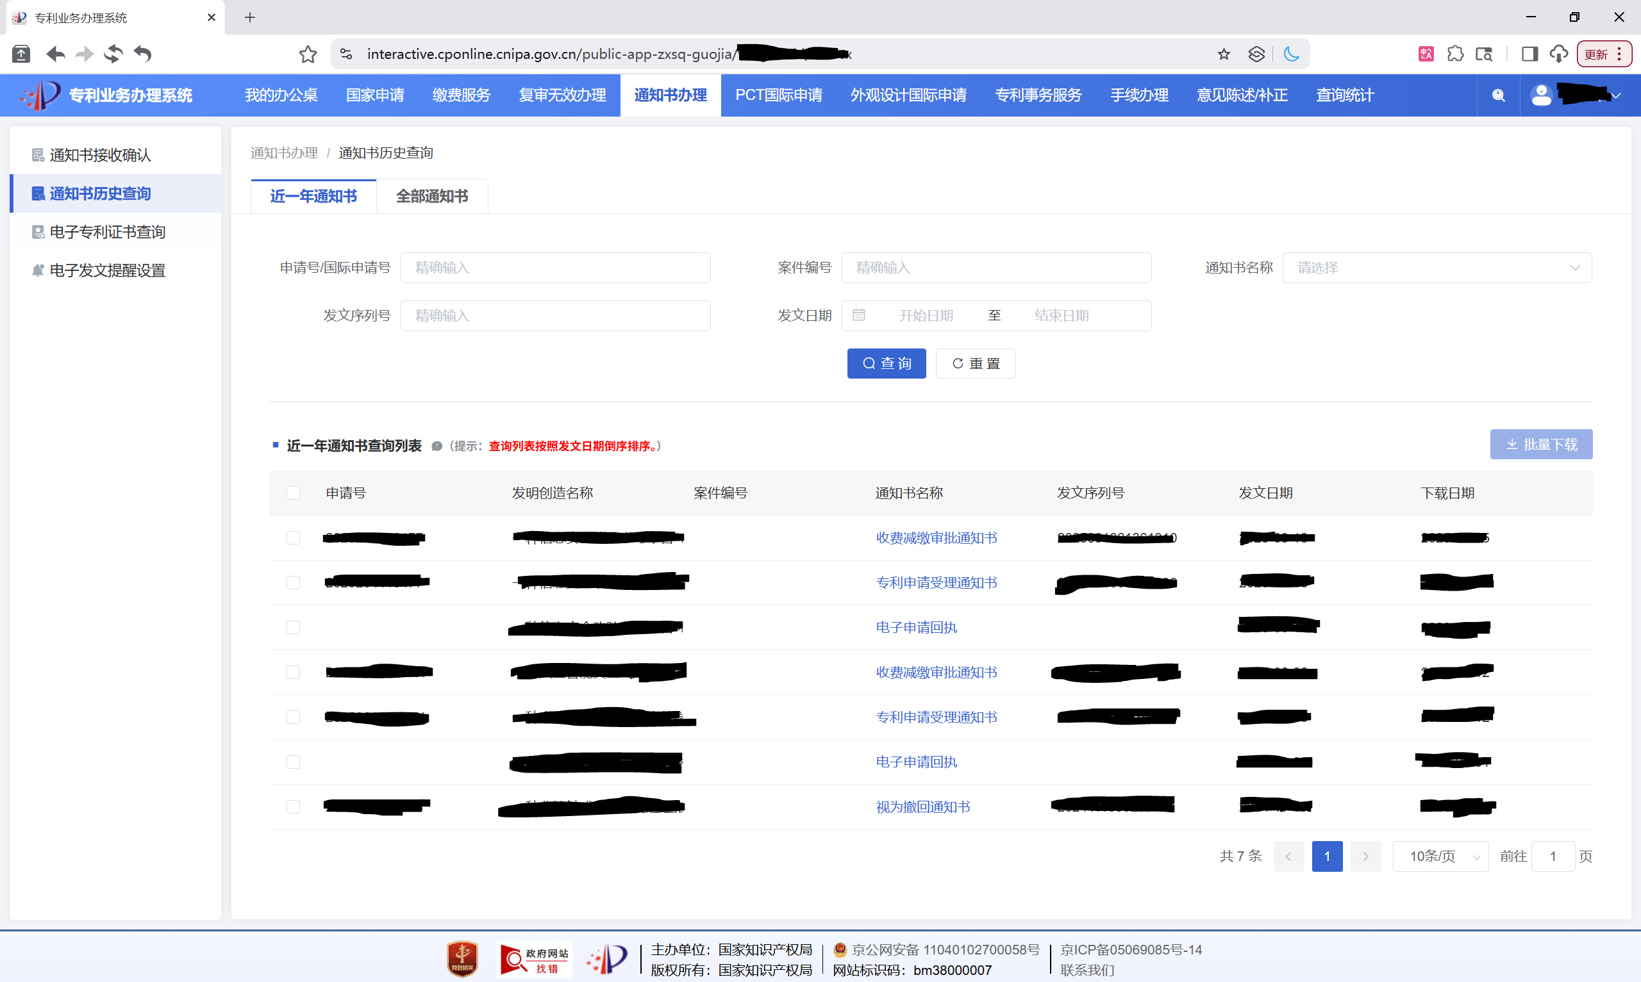Switch to the 全部通知书 tab
This screenshot has height=982, width=1641.
click(431, 196)
